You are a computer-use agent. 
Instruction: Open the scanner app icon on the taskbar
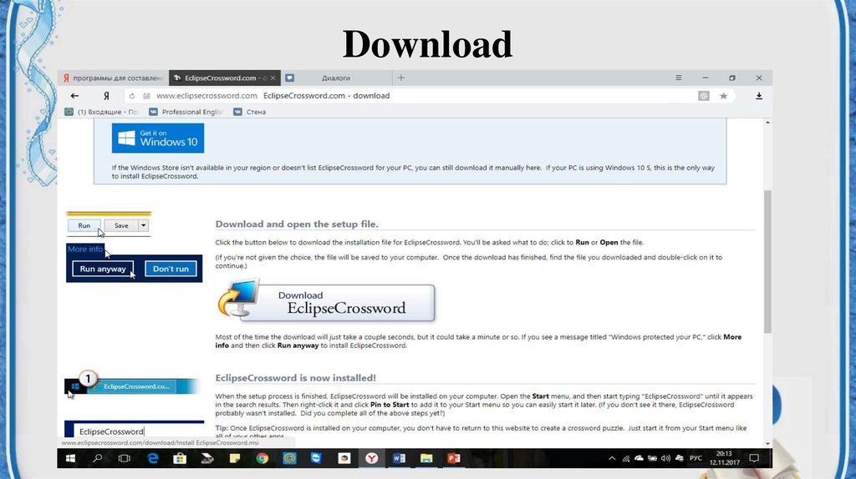(x=207, y=458)
